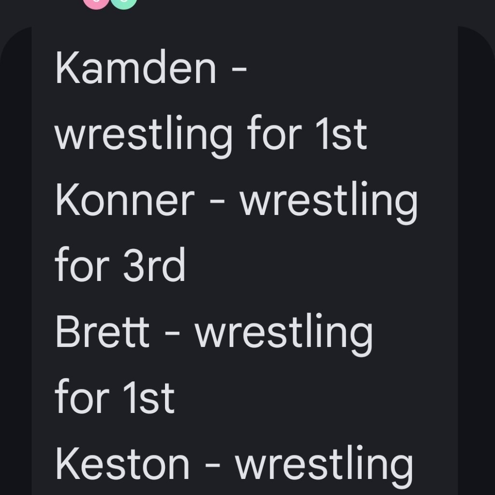Click "wrestling" on Konner's line
The width and height of the screenshot is (495, 495).
click(x=328, y=202)
